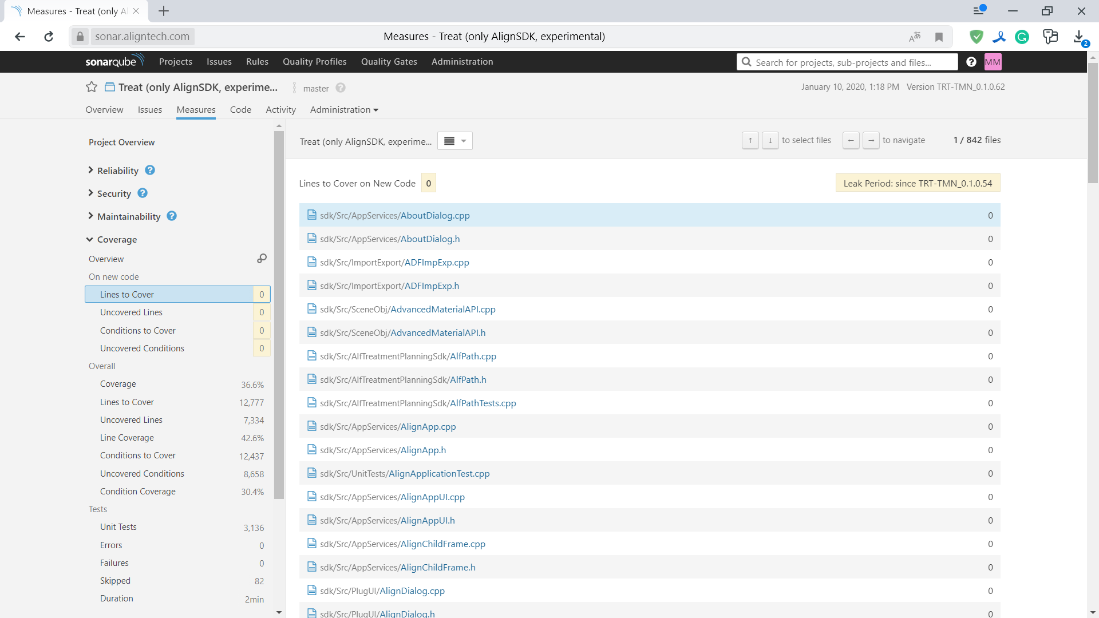The height and width of the screenshot is (618, 1099).
Task: Click the down arrow to select next file
Action: (770, 140)
